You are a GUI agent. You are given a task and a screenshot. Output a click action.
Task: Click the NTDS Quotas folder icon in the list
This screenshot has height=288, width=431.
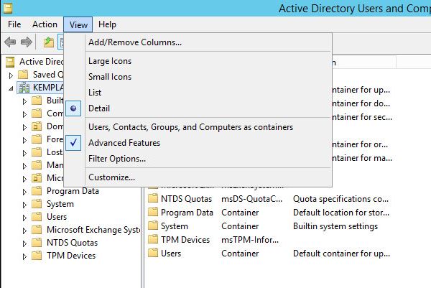153,198
